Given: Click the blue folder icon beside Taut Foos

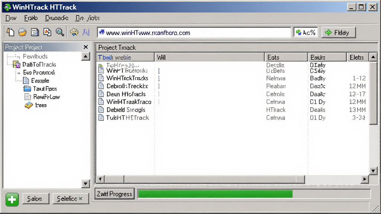Looking at the screenshot, I should pos(27,88).
